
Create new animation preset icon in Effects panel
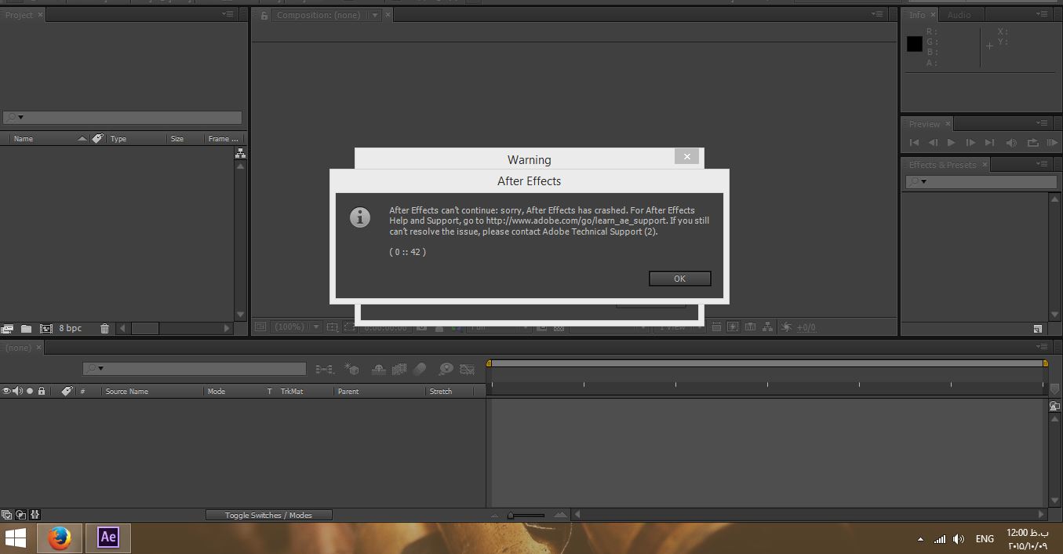point(1038,329)
